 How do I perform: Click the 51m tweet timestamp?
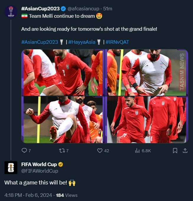click(108, 9)
